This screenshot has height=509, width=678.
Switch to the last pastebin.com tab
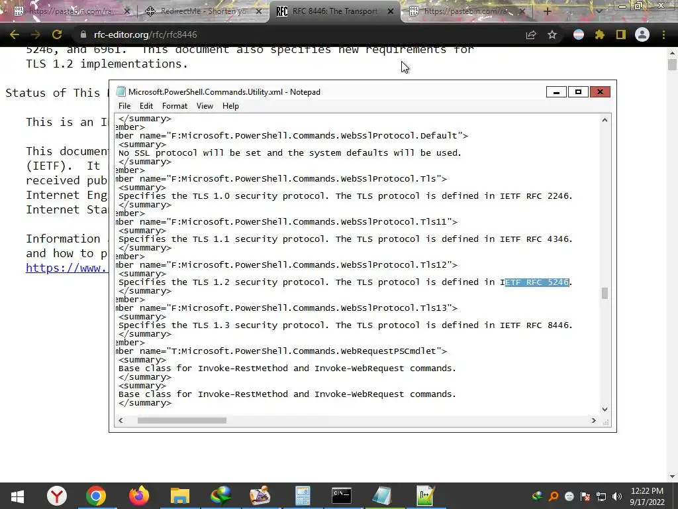[467, 11]
